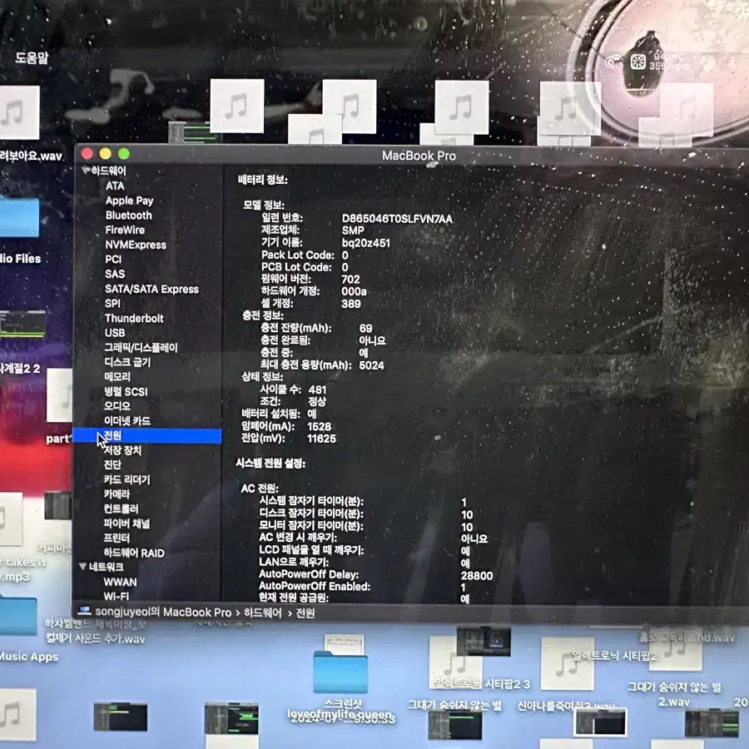Show 프린터 information
Screen dimensions: 749x749
(117, 538)
